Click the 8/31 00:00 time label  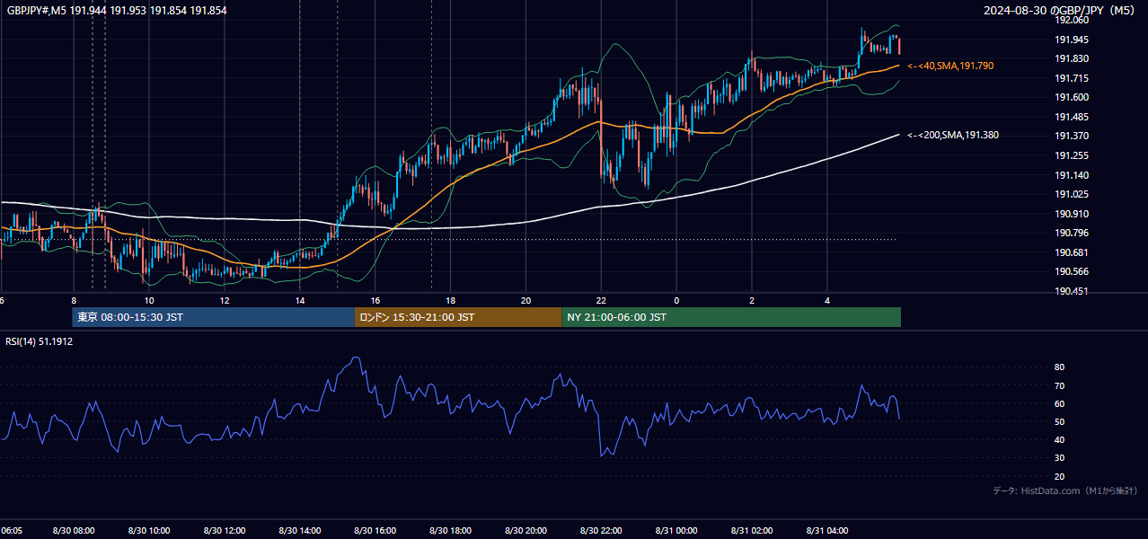[x=677, y=531]
